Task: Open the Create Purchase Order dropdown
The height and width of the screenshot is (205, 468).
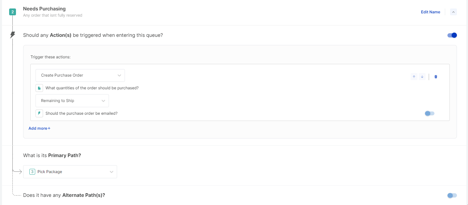Action: coord(80,75)
